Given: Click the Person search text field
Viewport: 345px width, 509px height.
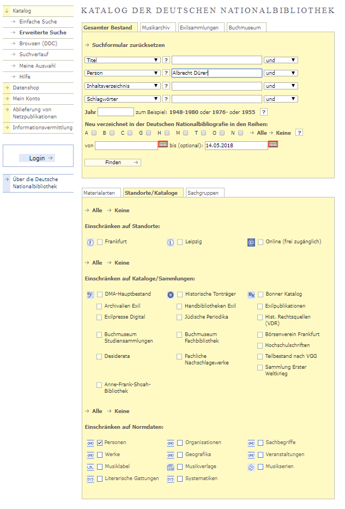Looking at the screenshot, I should point(217,73).
